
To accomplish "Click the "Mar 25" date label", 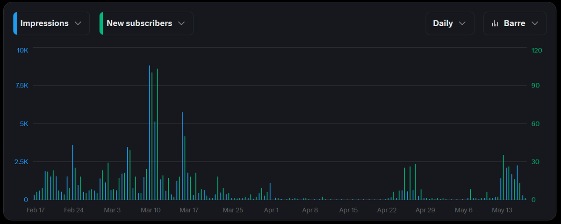I will pos(233,210).
